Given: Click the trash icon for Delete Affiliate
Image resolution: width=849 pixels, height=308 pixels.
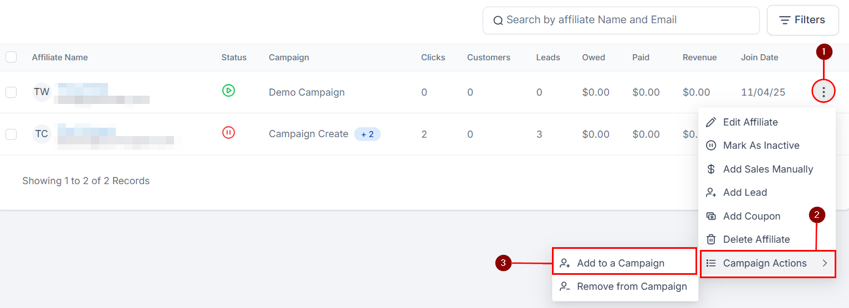Looking at the screenshot, I should pos(710,239).
